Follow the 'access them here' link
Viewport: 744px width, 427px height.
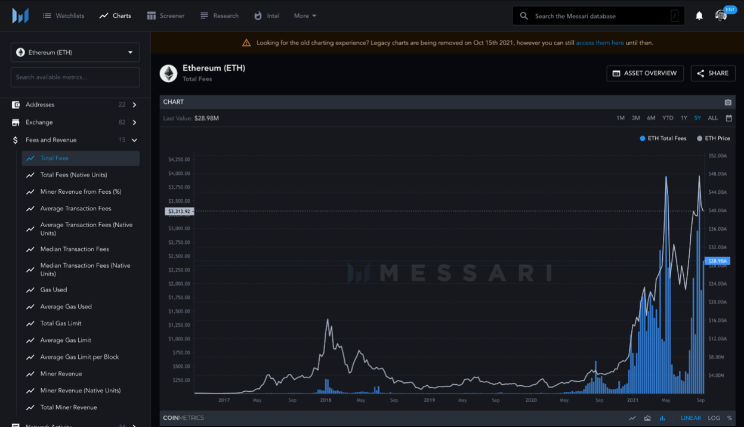(x=600, y=43)
